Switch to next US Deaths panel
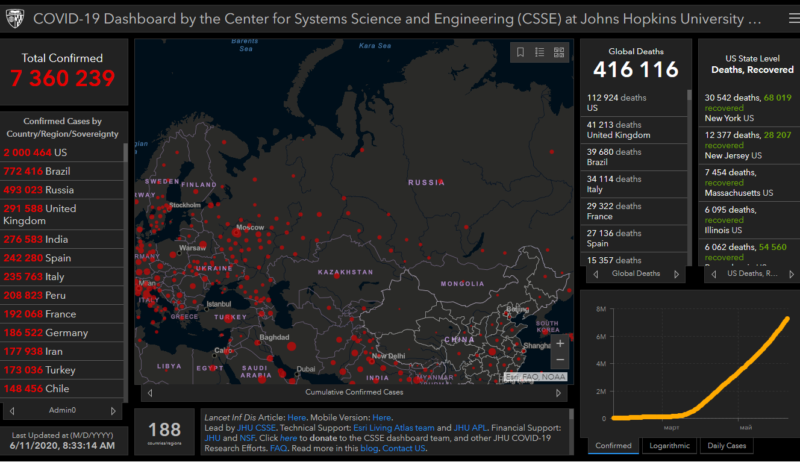 pyautogui.click(x=791, y=274)
